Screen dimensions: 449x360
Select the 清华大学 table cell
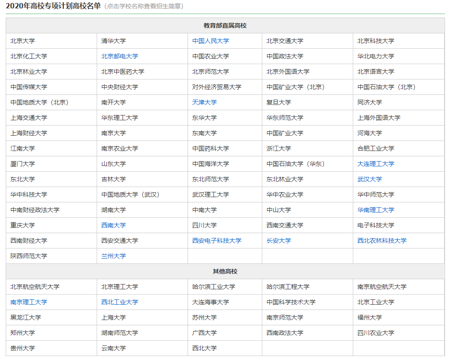tap(113, 41)
